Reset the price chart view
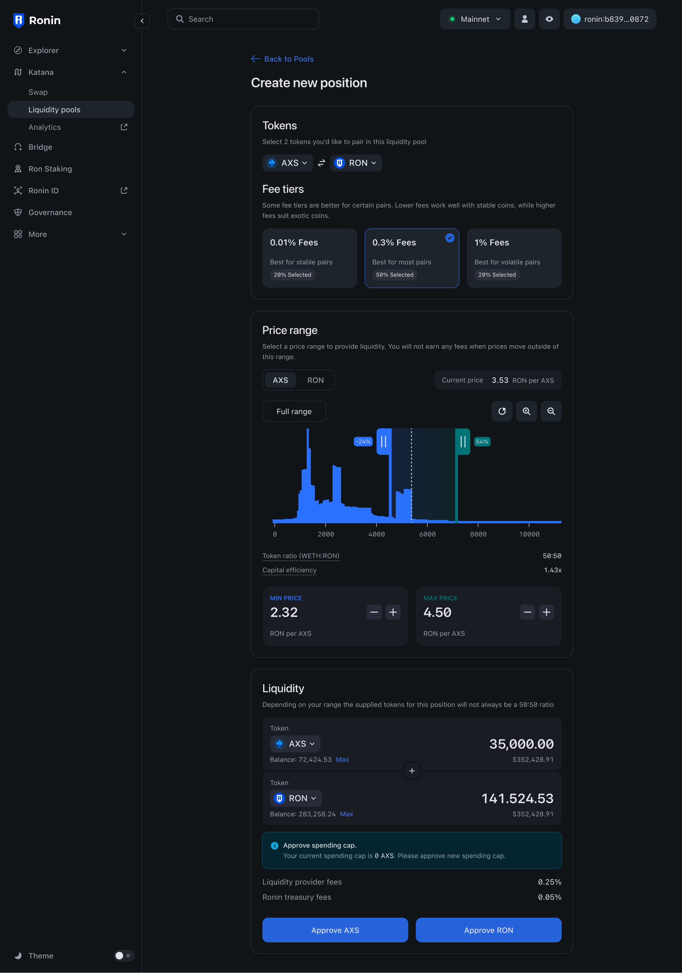The height and width of the screenshot is (973, 682). coord(502,411)
